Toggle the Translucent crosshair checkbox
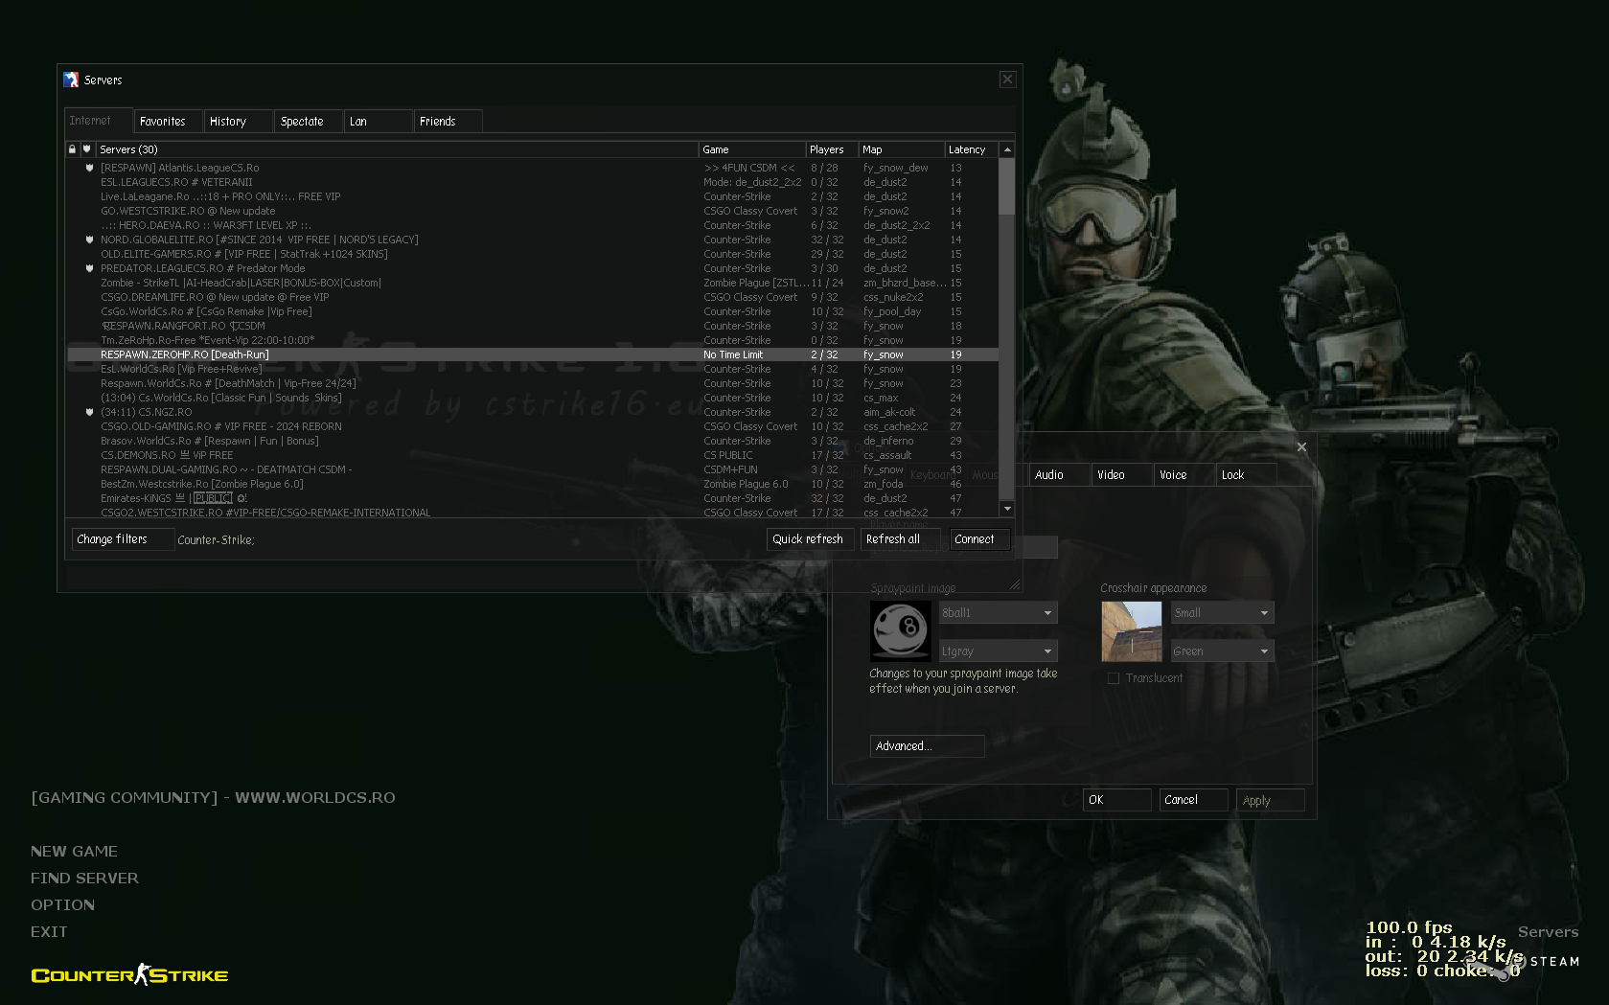 click(1113, 678)
